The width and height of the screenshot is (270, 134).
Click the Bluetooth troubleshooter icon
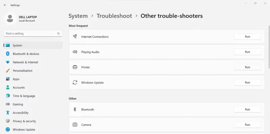75,109
